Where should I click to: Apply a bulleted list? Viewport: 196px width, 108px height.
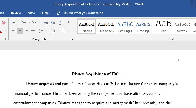click(13, 23)
